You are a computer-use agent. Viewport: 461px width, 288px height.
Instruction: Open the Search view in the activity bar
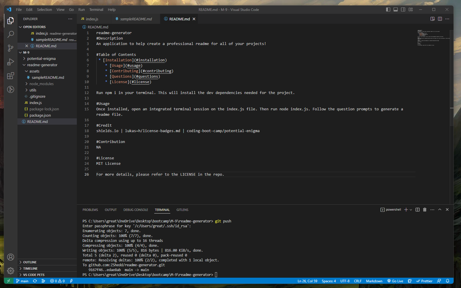click(11, 34)
